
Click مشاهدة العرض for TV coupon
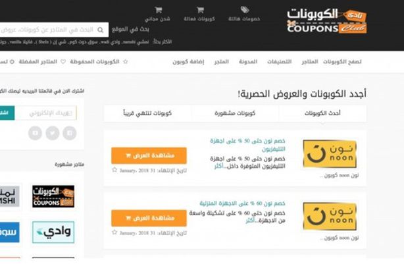(x=149, y=155)
